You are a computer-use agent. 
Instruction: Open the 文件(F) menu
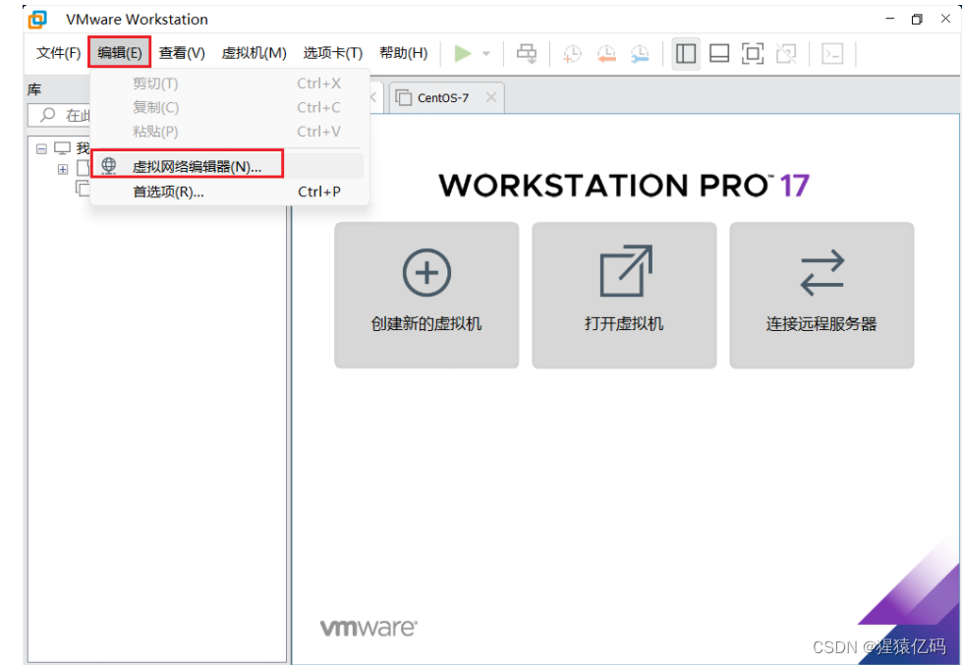tap(58, 53)
